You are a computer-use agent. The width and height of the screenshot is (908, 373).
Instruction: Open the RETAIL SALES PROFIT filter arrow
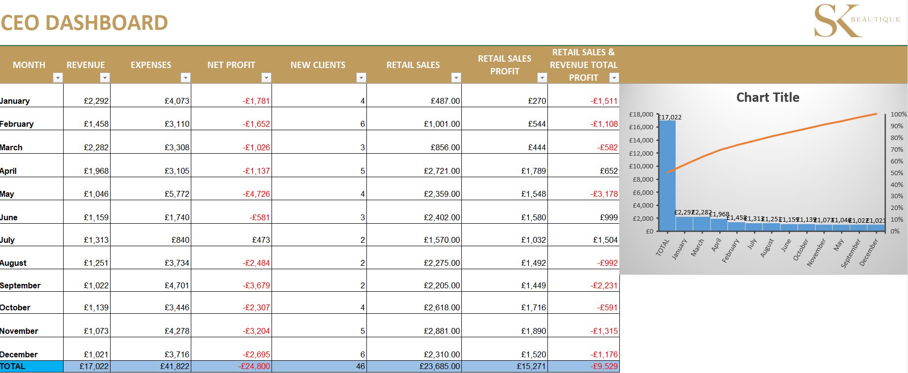pyautogui.click(x=542, y=77)
